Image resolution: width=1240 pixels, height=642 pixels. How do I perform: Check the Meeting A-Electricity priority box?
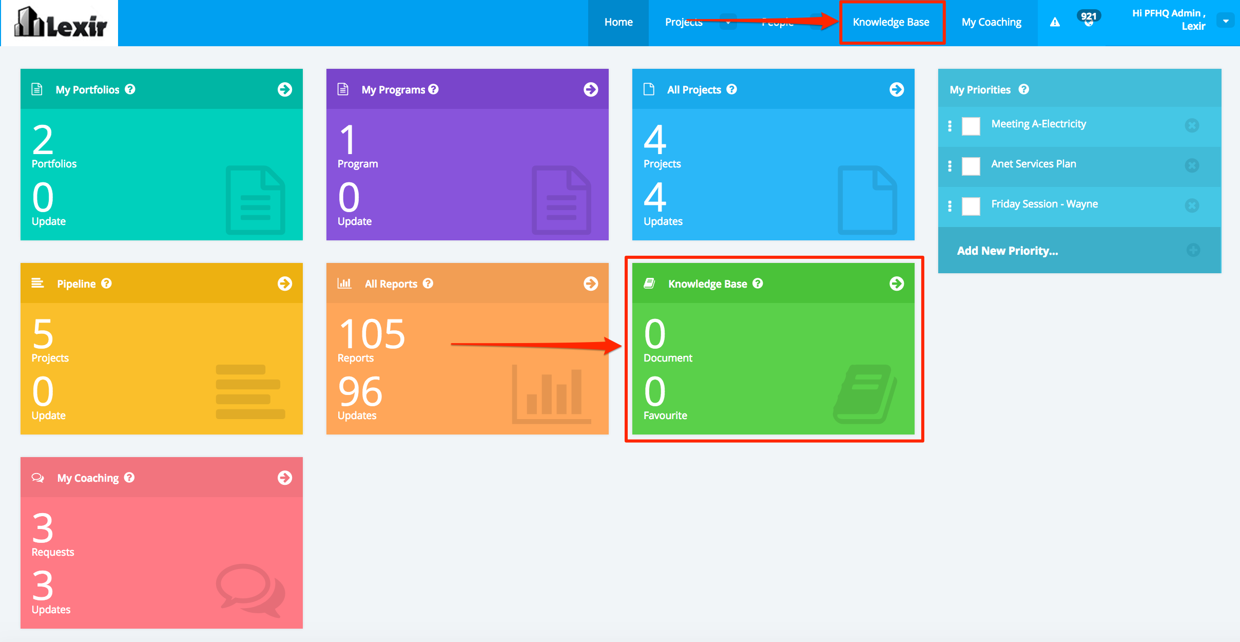pos(971,126)
